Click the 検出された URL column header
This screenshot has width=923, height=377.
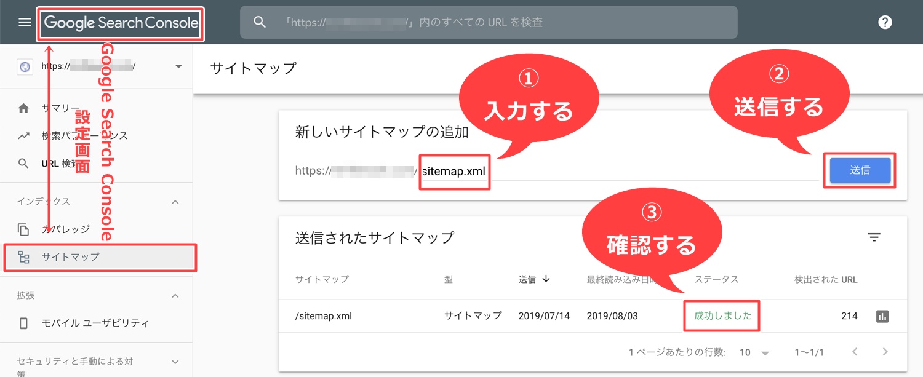pos(826,279)
